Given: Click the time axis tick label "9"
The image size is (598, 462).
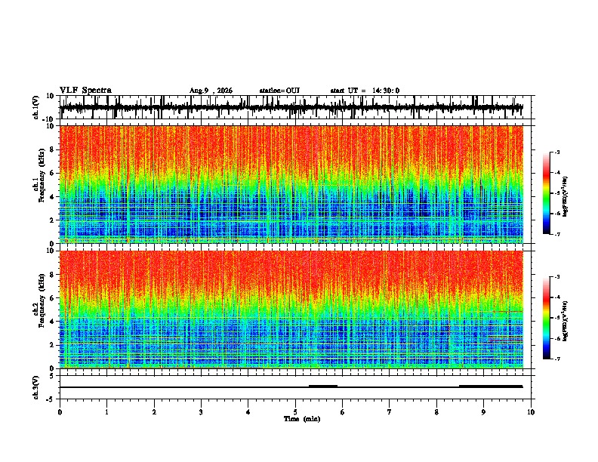Looking at the screenshot, I should 483,412.
